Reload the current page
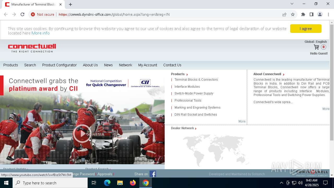The width and height of the screenshot is (334, 188). click(x=22, y=14)
